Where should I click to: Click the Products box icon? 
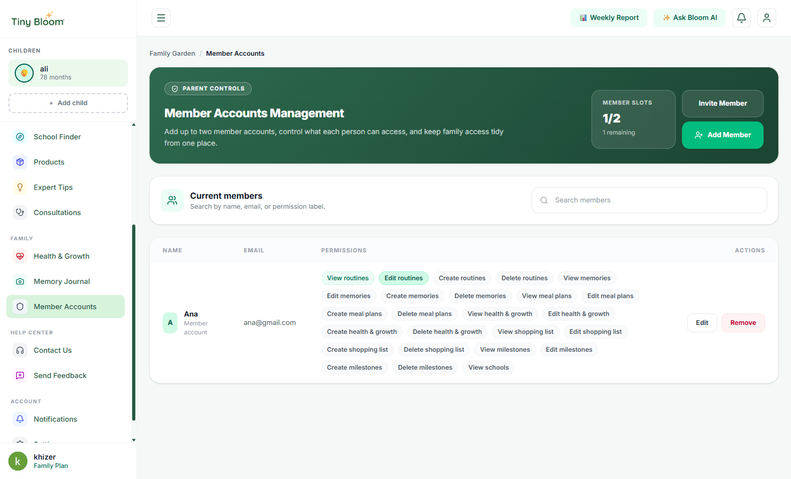pyautogui.click(x=20, y=162)
